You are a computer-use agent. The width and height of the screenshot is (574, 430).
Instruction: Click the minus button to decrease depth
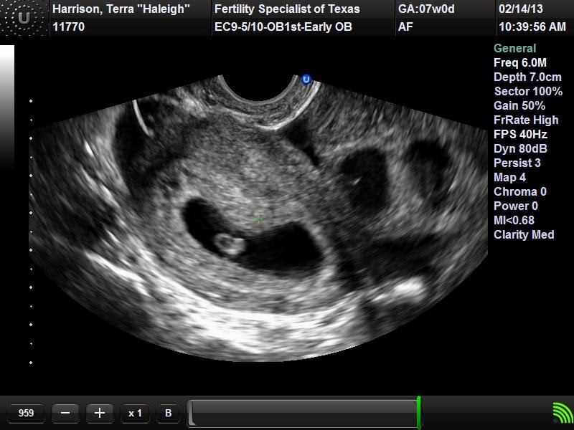click(x=64, y=413)
